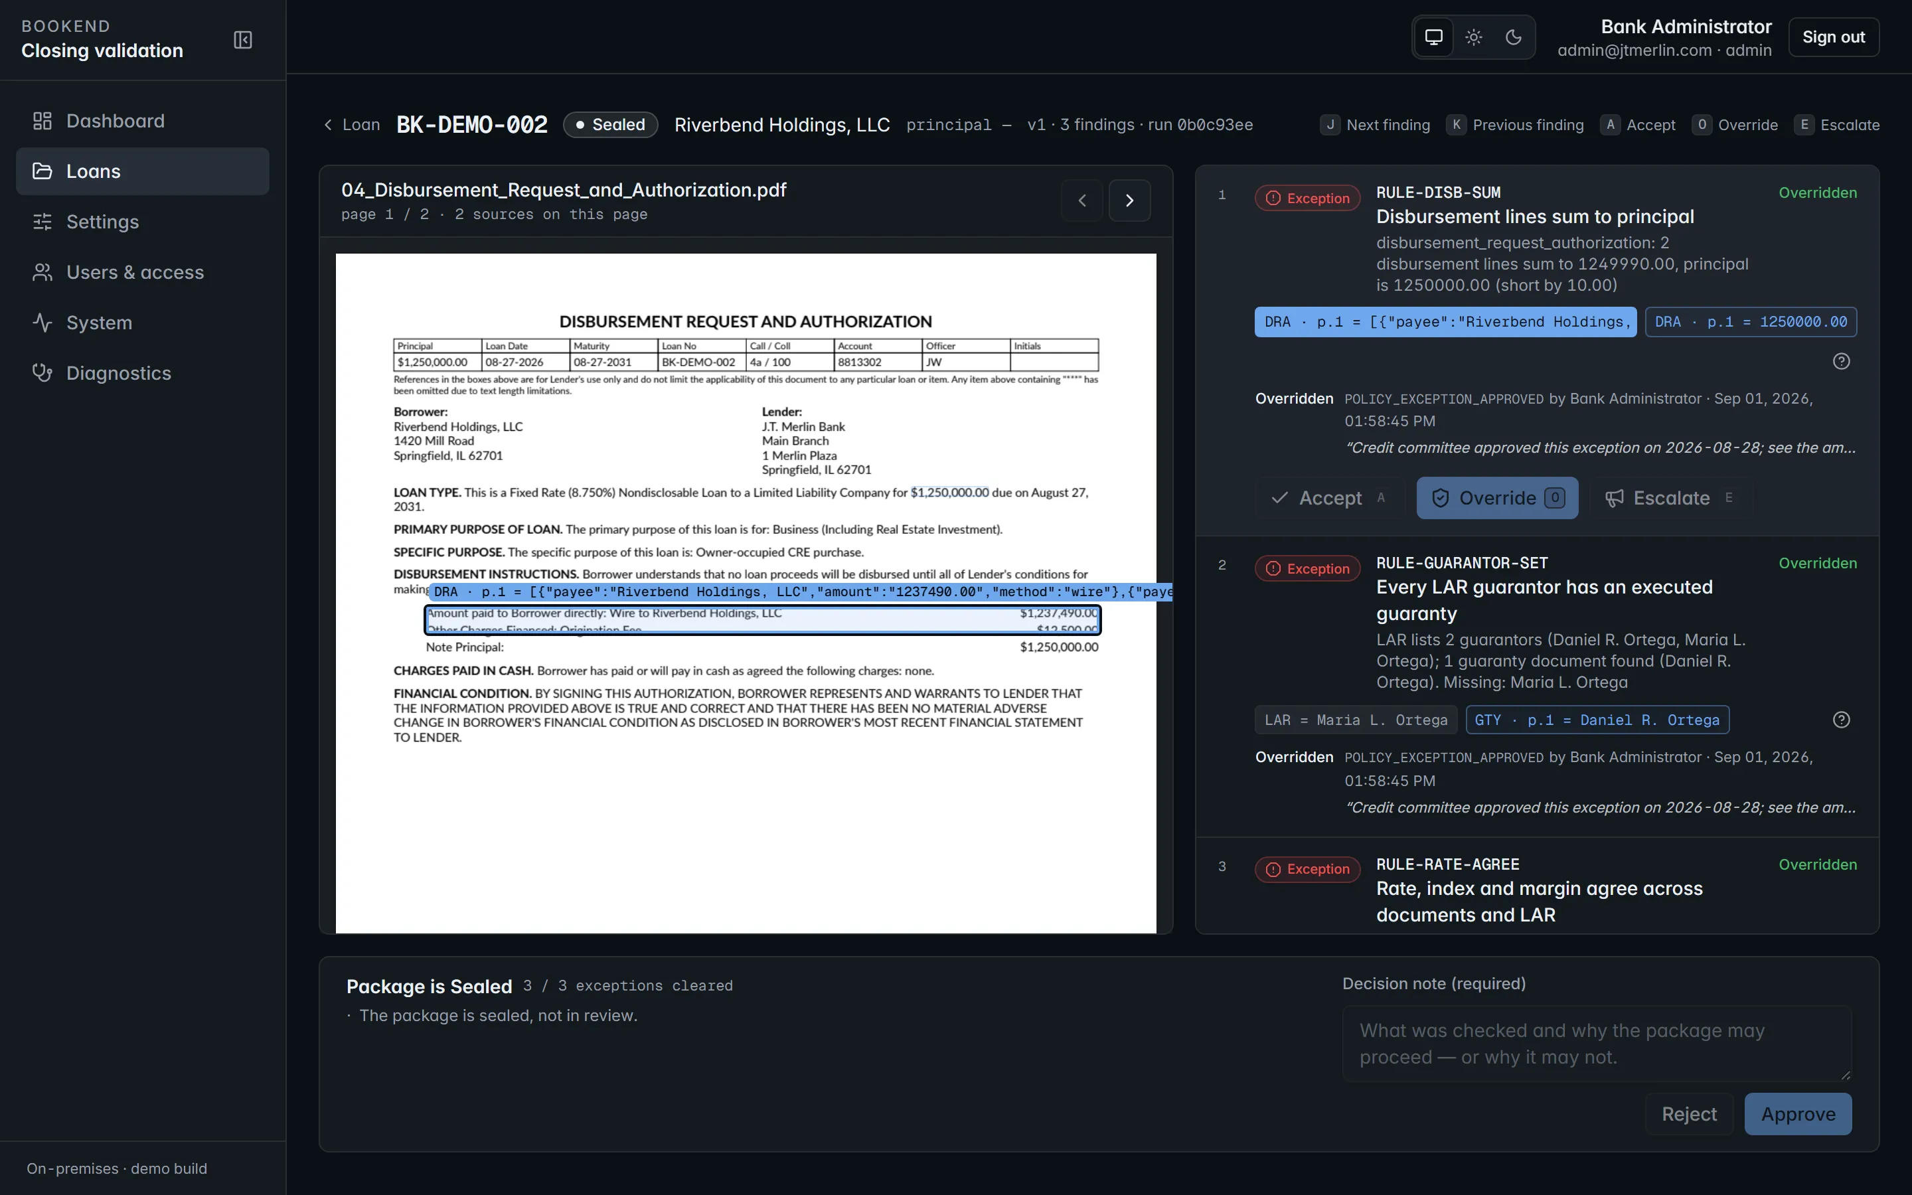Open the GTY p.1 = Daniel R. Ortega chip

coord(1597,720)
